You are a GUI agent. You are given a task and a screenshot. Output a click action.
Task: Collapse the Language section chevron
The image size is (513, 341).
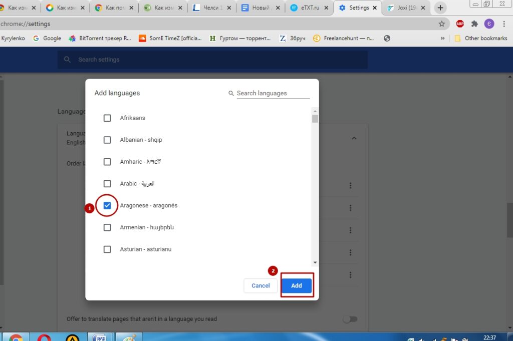pos(354,138)
